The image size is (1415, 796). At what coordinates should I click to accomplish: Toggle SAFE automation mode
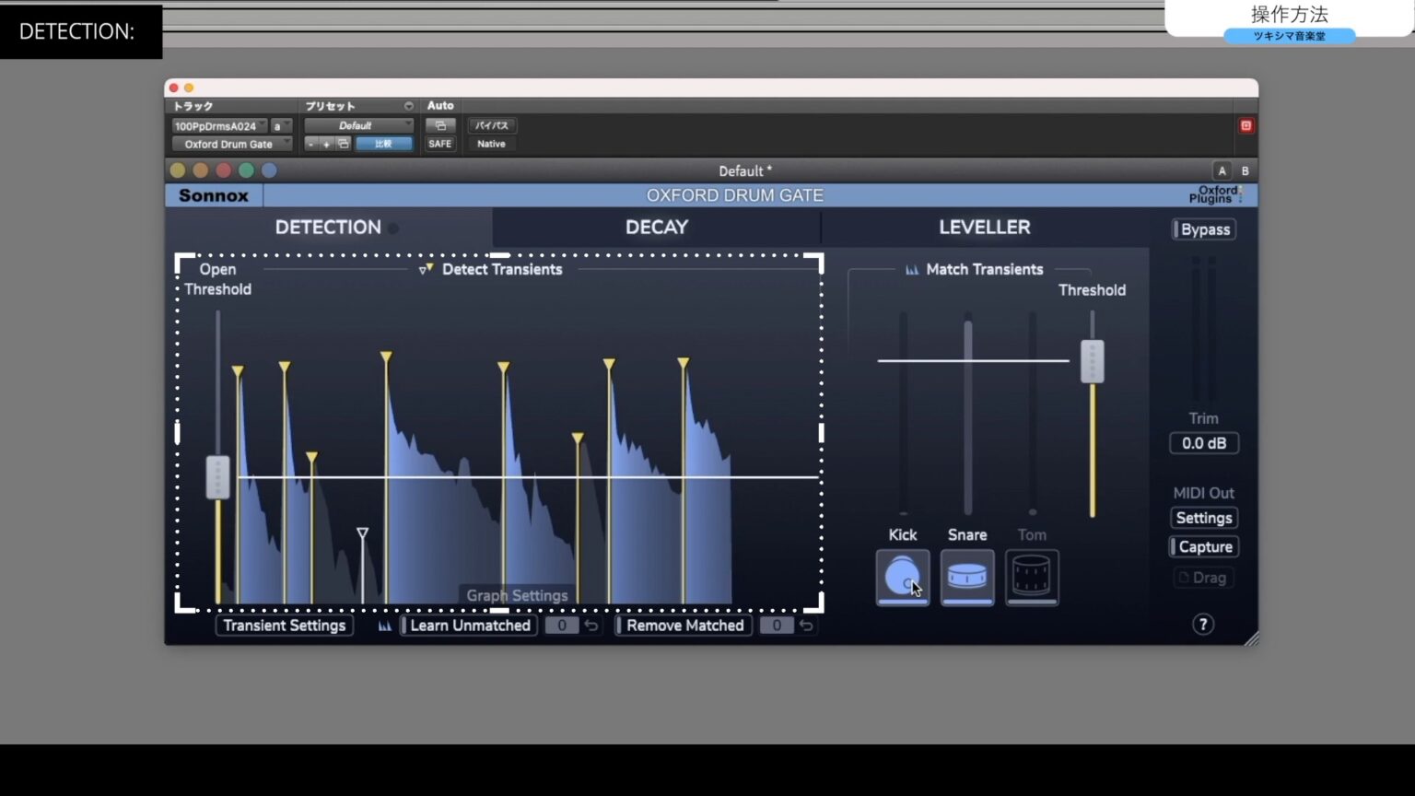pyautogui.click(x=439, y=143)
